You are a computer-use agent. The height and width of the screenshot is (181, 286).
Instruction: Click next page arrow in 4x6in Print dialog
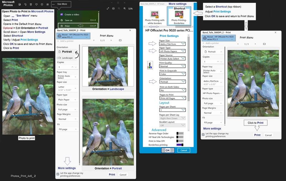(255, 44)
